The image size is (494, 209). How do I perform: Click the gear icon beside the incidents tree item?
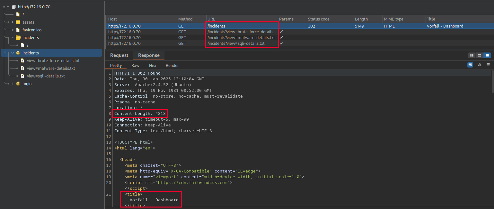coord(18,53)
